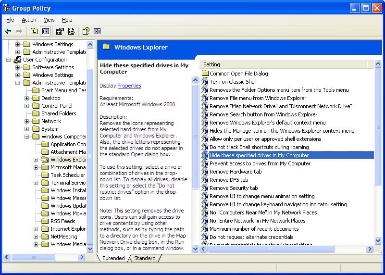The width and height of the screenshot is (385, 275).
Task: Click the icon beside Remove Security tab
Action: [x=205, y=188]
